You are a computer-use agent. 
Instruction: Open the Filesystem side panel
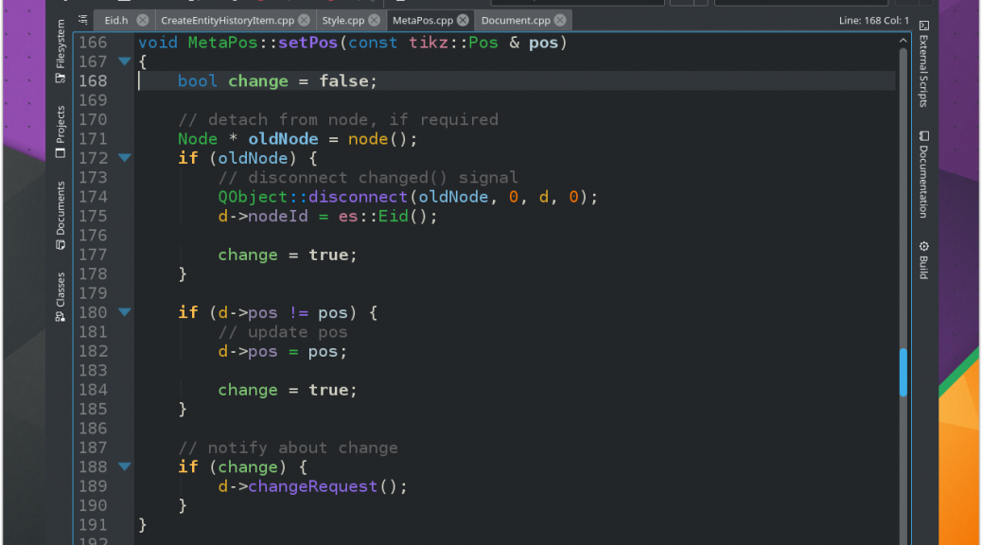(x=61, y=44)
